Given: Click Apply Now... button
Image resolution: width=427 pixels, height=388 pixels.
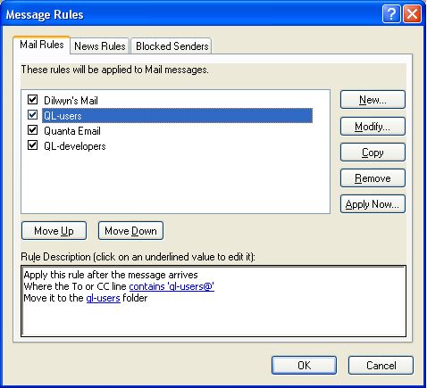Looking at the screenshot, I should [x=373, y=204].
